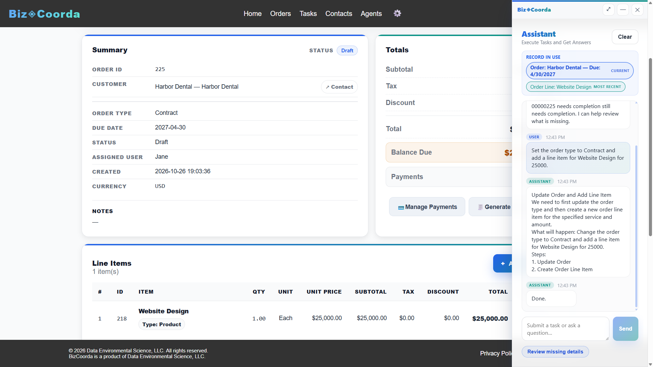Screen dimensions: 653x367
Task: Clear the assistant conversation
Action: click(x=625, y=37)
